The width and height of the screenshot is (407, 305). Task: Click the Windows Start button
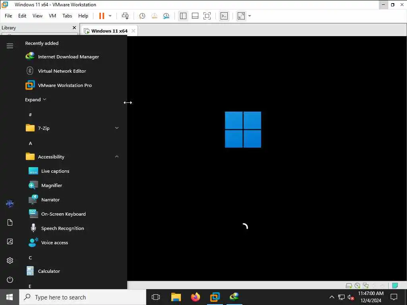coord(10,297)
